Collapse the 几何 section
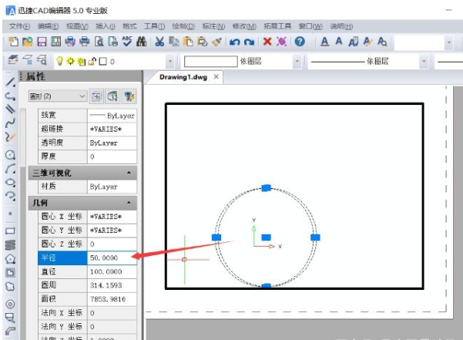 click(x=129, y=203)
